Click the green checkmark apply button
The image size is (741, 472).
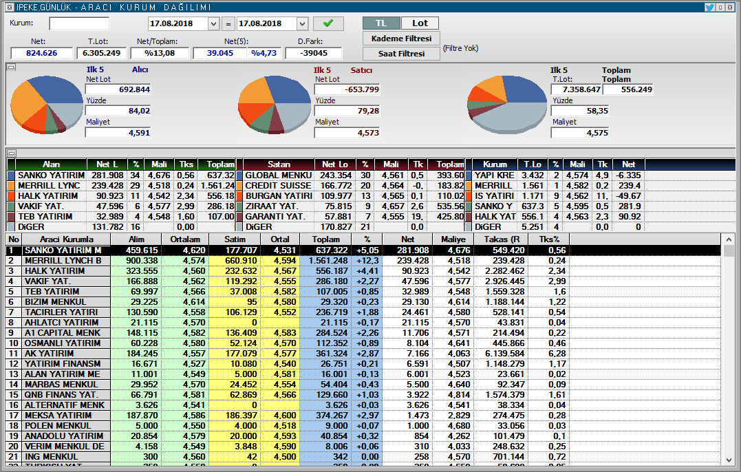click(x=328, y=23)
